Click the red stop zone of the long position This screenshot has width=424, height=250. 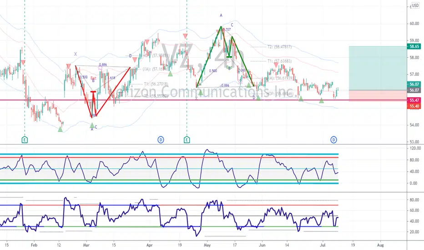378,95
